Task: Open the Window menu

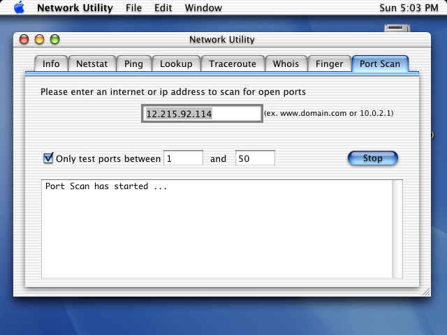Action: 203,8
